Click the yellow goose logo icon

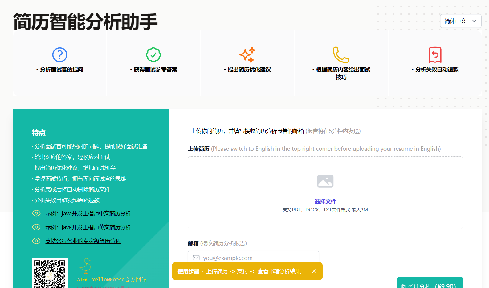coord(86,266)
